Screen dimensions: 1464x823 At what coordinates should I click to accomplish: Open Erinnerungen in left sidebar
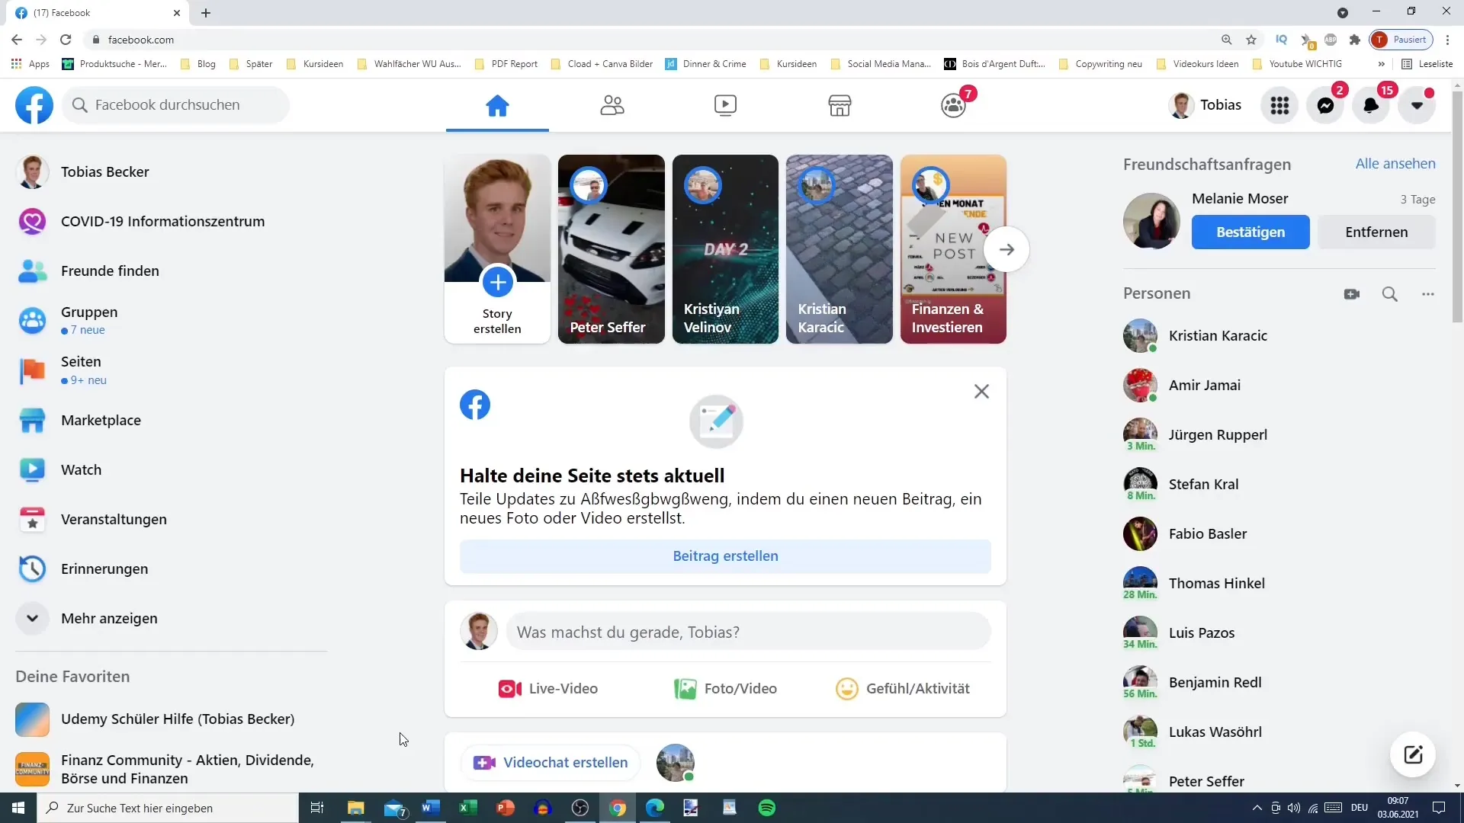coord(171,569)
